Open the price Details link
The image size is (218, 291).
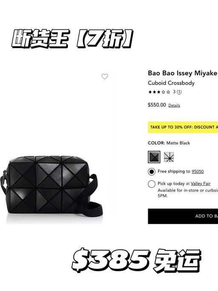(x=174, y=105)
